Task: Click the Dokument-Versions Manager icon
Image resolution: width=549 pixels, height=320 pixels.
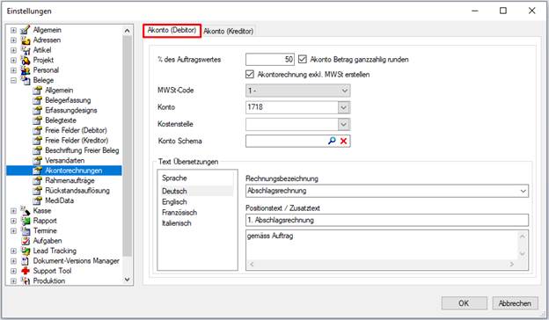Action: coord(26,261)
